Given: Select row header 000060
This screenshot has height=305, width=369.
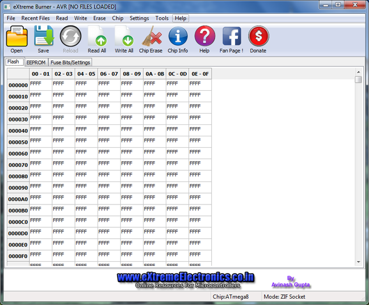Looking at the screenshot, I should [x=18, y=153].
